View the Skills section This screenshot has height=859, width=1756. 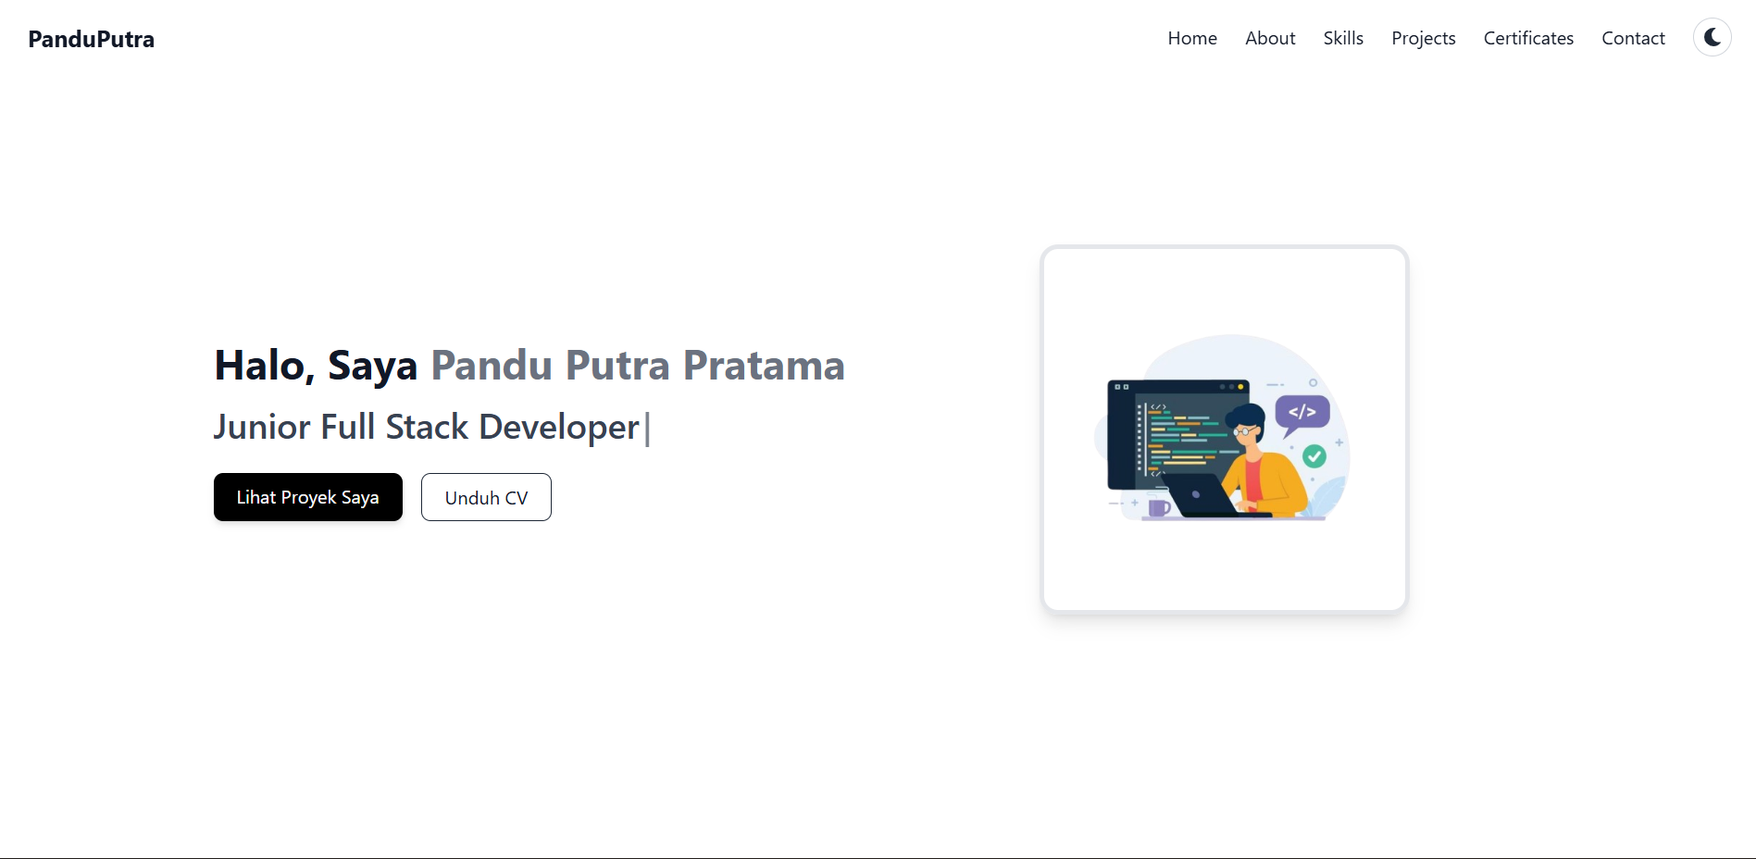point(1343,38)
